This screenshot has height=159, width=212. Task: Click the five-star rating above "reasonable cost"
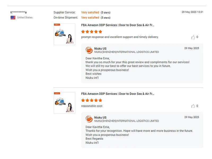coord(91,100)
